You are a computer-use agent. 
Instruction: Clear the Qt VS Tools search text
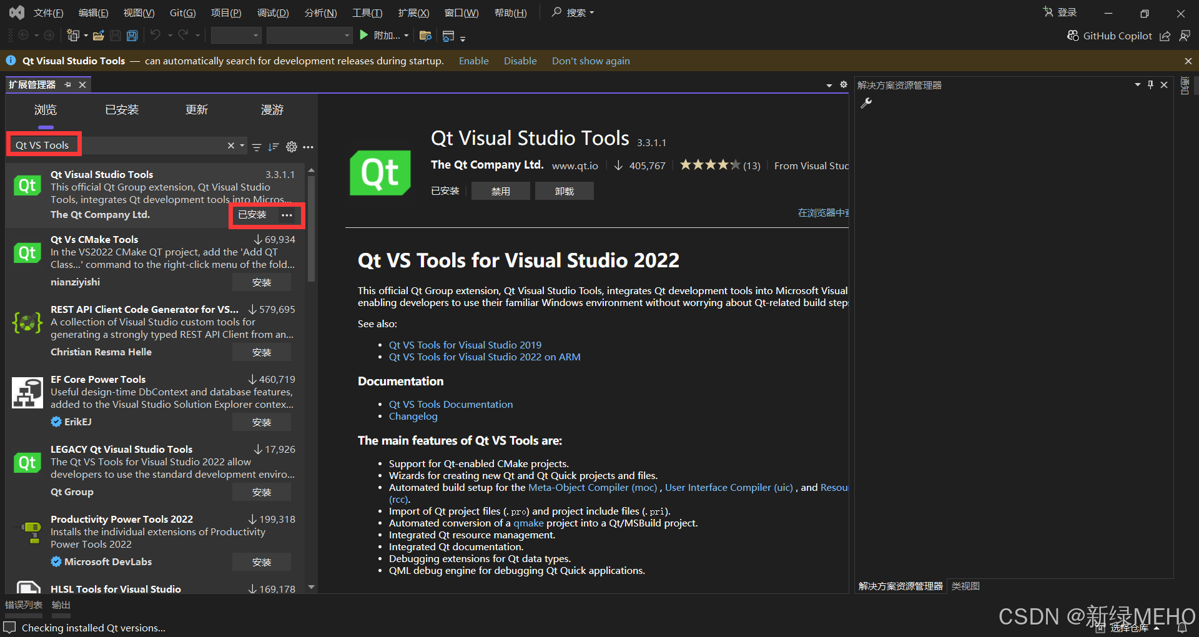(231, 146)
